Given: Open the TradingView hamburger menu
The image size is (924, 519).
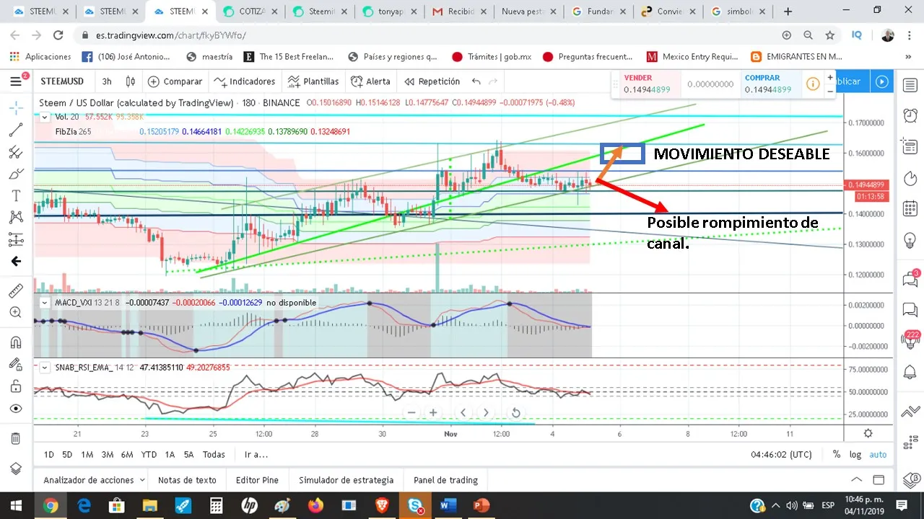Looking at the screenshot, I should coord(15,81).
